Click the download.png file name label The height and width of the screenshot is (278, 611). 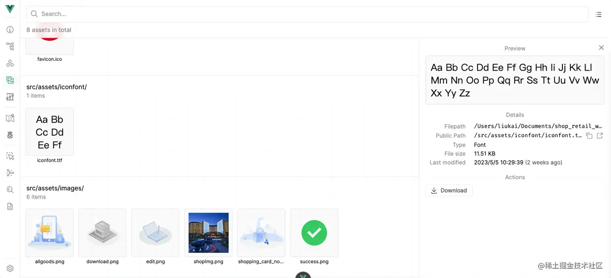click(x=103, y=261)
